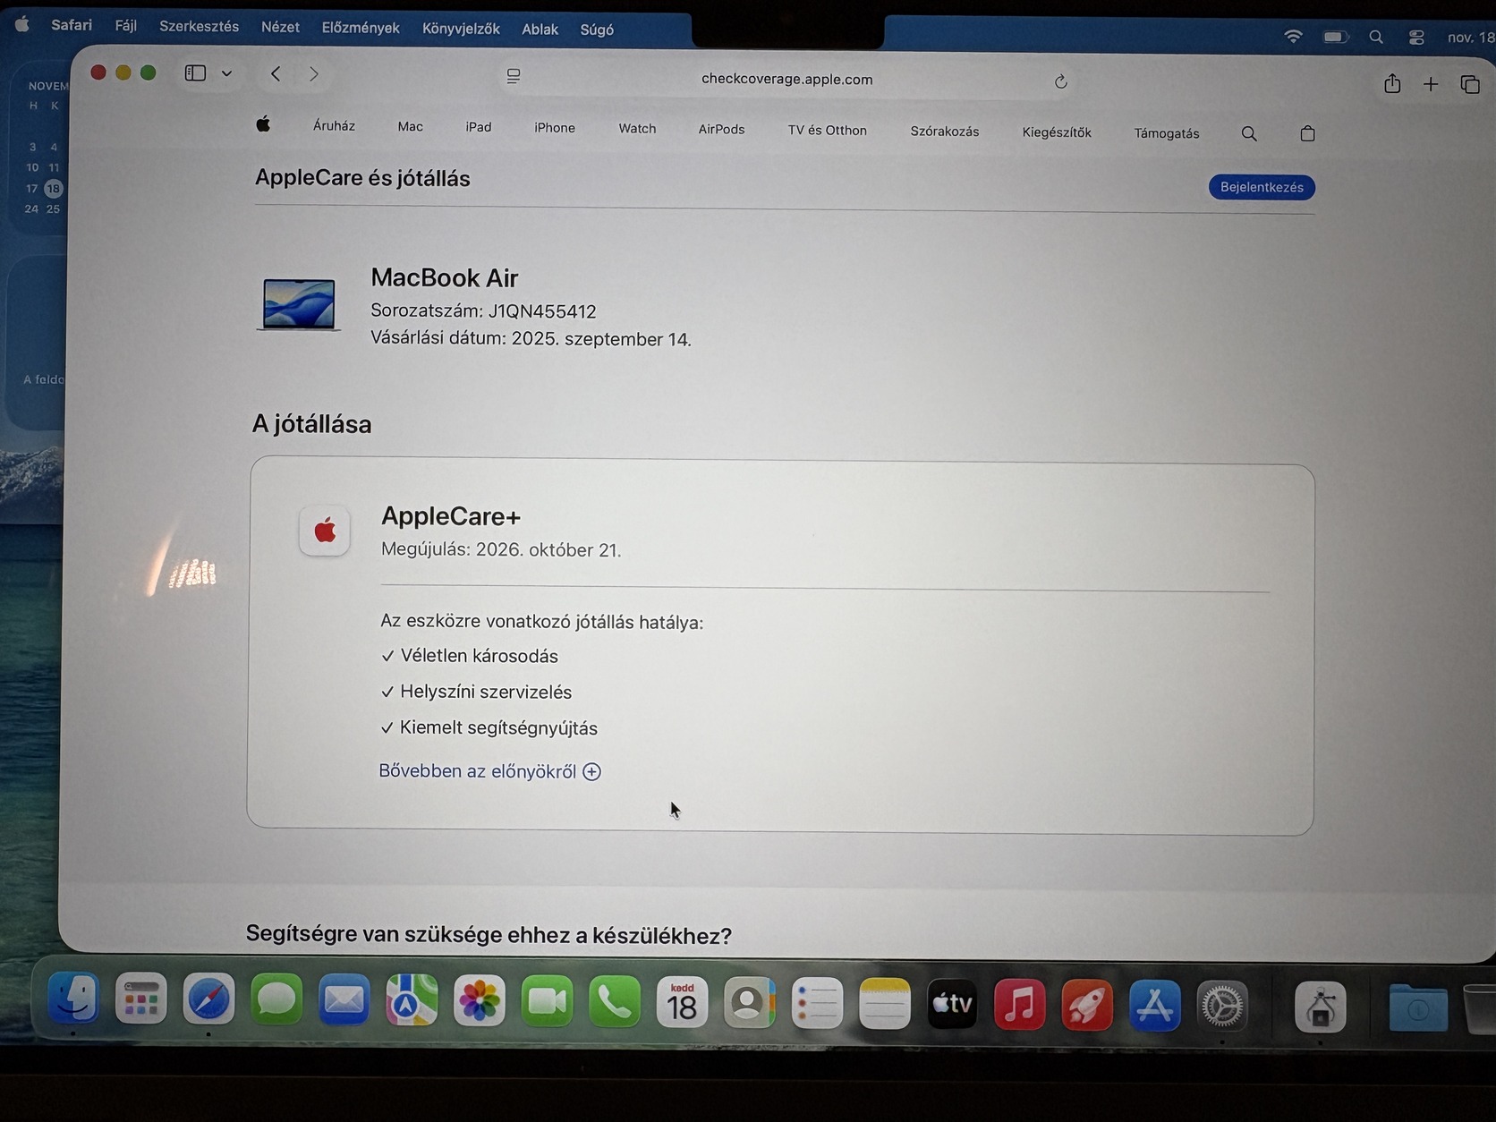1496x1122 pixels.
Task: Open Music from the Dock
Action: pyautogui.click(x=1019, y=1005)
